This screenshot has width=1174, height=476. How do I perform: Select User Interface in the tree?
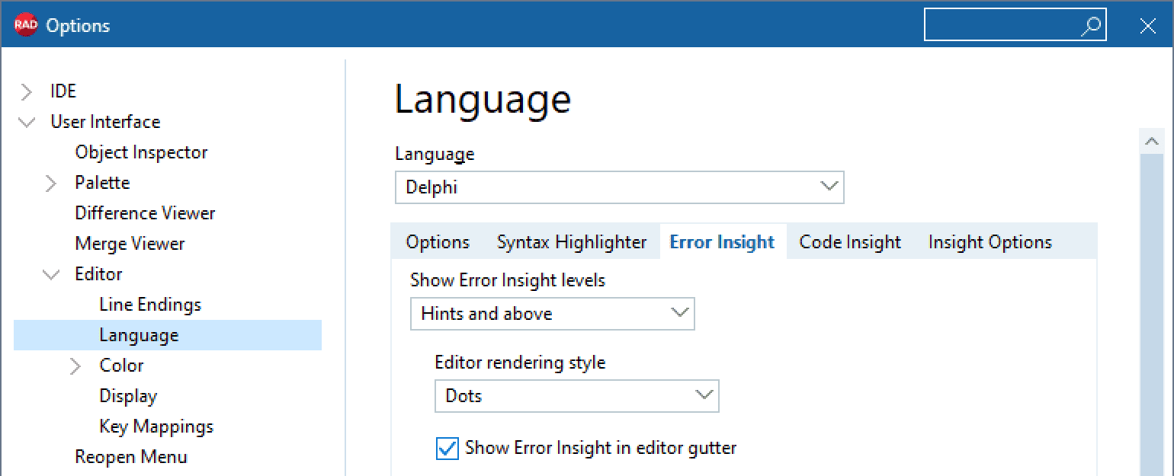(105, 122)
